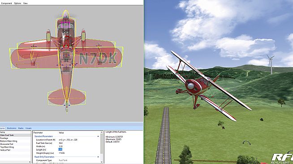Switch to the Radio tab
Screen dimensions: 293x164
pos(21,128)
